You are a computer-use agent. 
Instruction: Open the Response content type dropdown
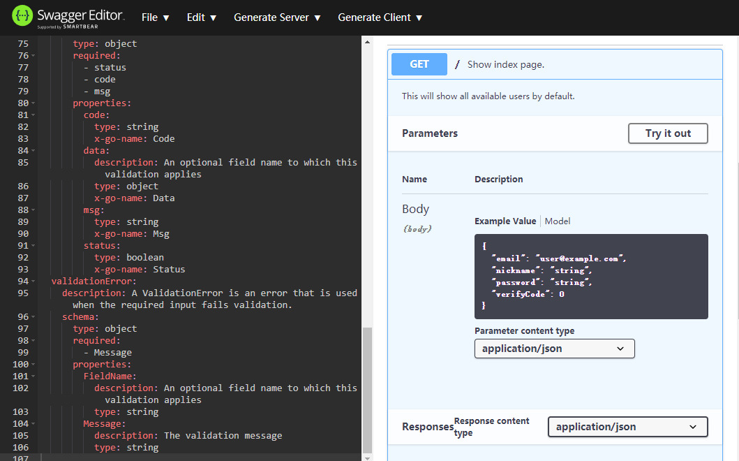(627, 427)
